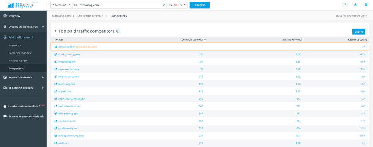Viewport: 373px width, 147px height.
Task: Clear the search field with X
Action: [164, 5]
